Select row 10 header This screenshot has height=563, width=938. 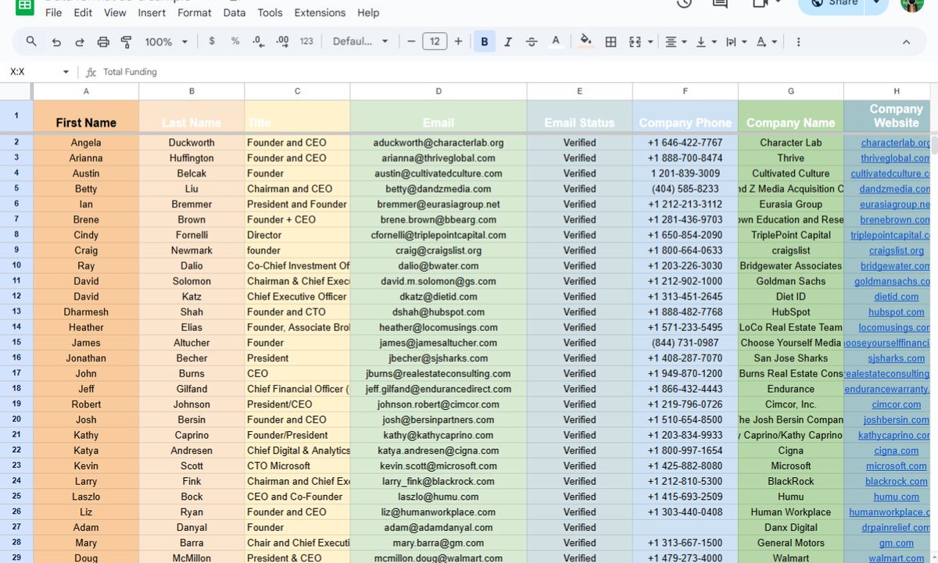click(x=16, y=265)
